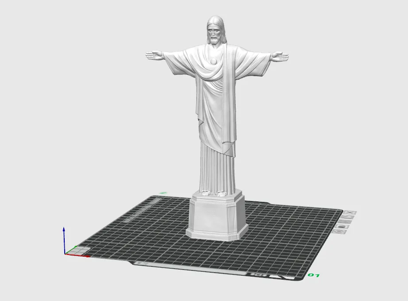Image resolution: width=408 pixels, height=301 pixels.
Task: Click the arrange objects plate icon
Action: click(x=345, y=221)
